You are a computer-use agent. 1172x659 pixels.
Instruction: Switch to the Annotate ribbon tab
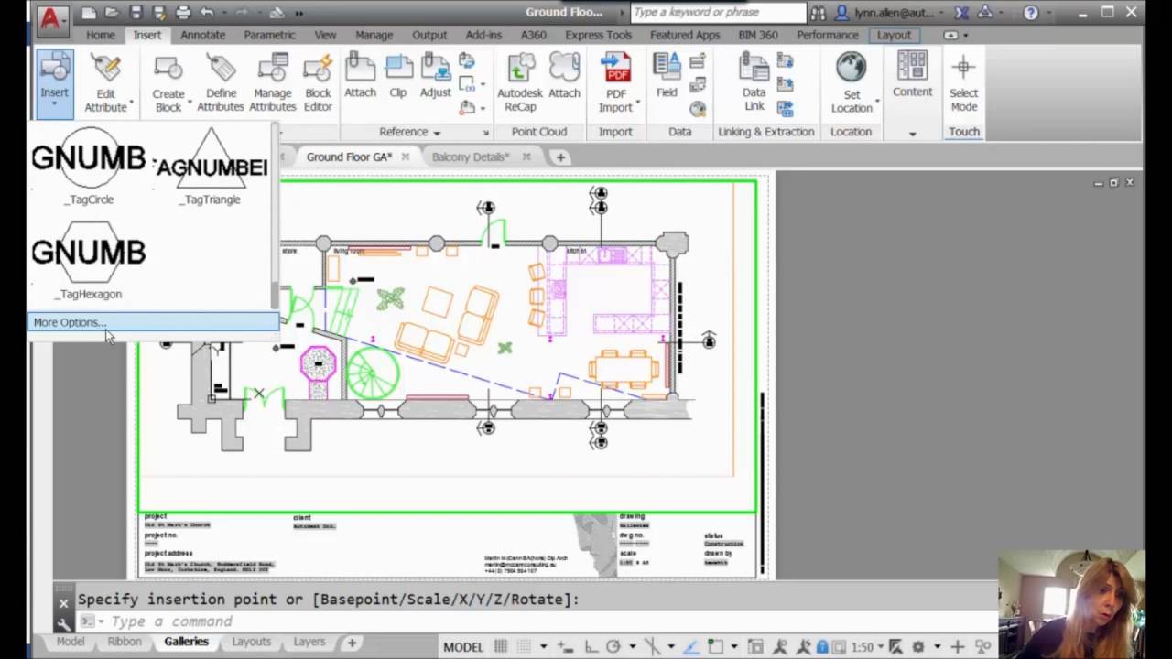(x=202, y=35)
